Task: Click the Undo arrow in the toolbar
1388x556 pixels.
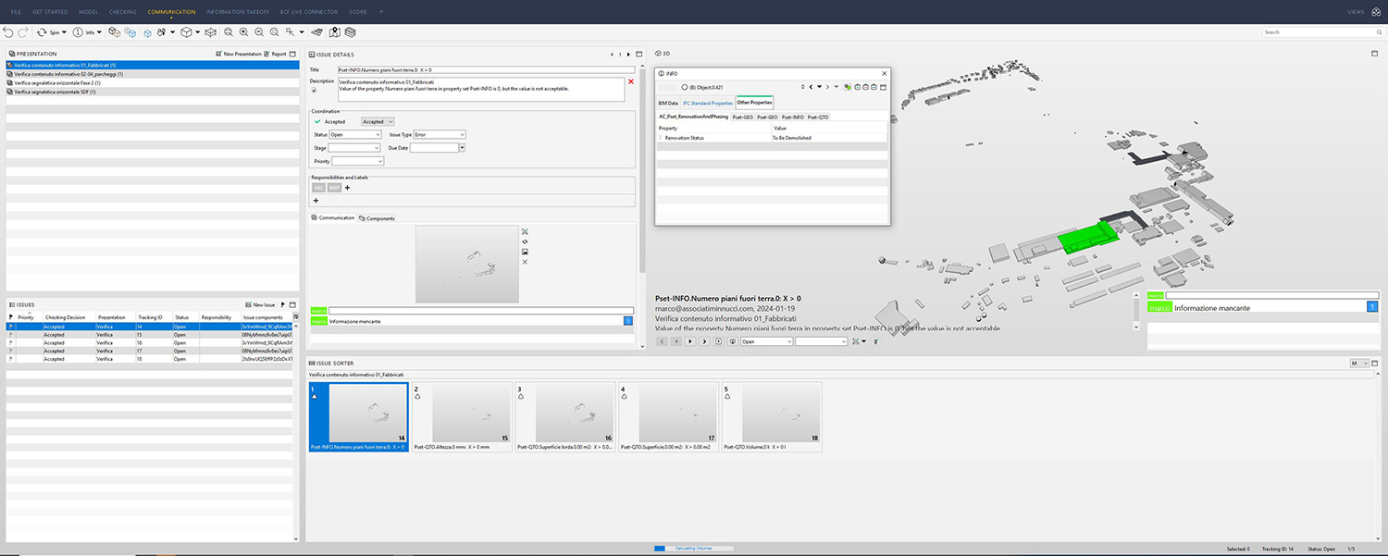Action: 8,32
